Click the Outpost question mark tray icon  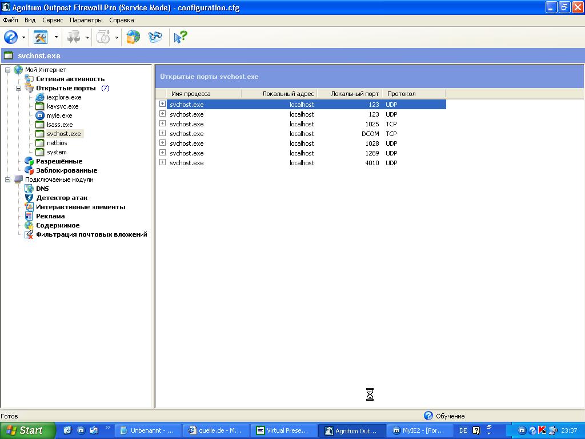pos(533,430)
